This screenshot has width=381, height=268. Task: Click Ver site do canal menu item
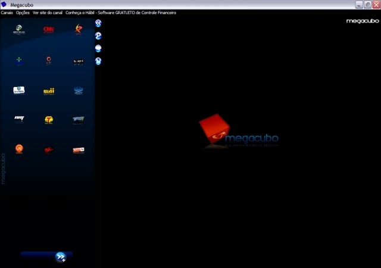pyautogui.click(x=48, y=13)
